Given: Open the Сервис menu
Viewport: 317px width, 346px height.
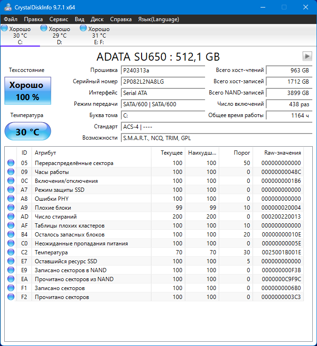Looking at the screenshot, I should click(x=59, y=19).
